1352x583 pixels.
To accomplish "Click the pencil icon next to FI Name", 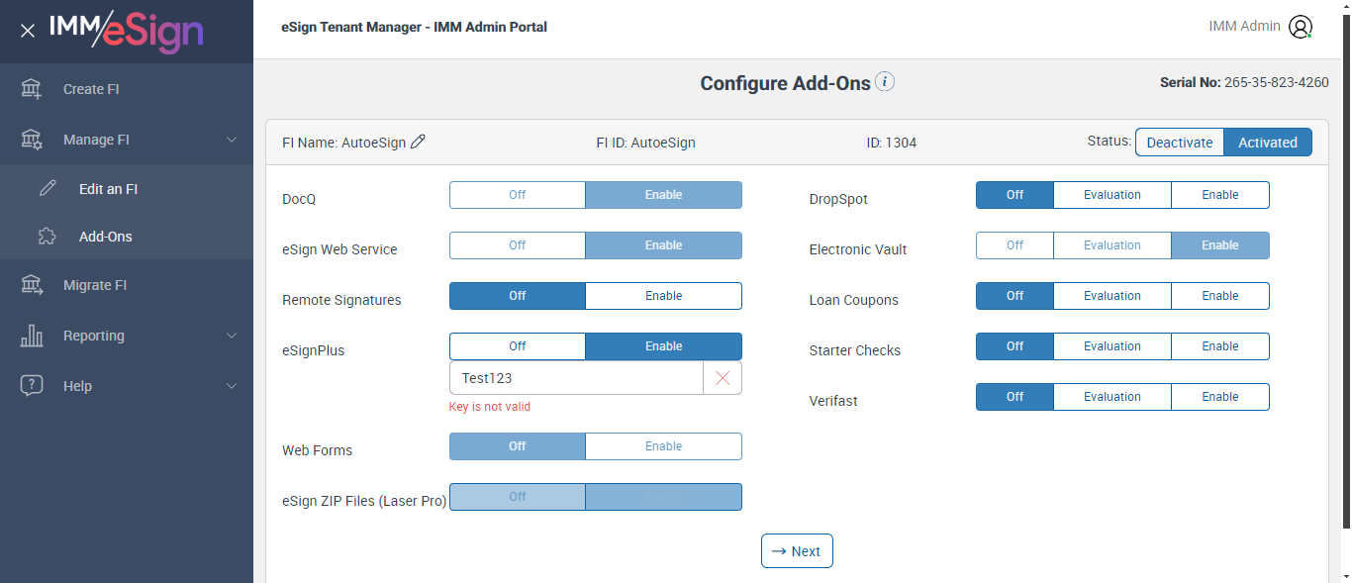I will (418, 143).
